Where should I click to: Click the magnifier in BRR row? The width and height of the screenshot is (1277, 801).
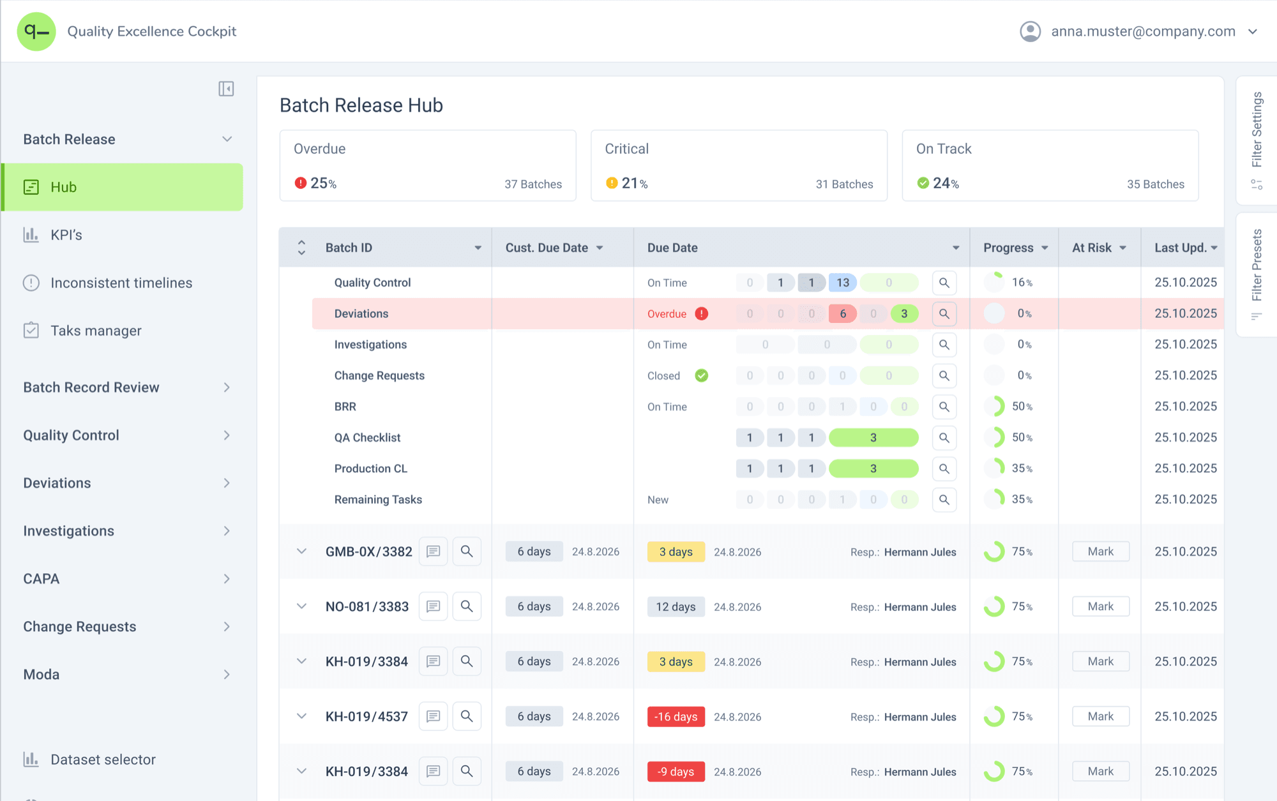(944, 407)
